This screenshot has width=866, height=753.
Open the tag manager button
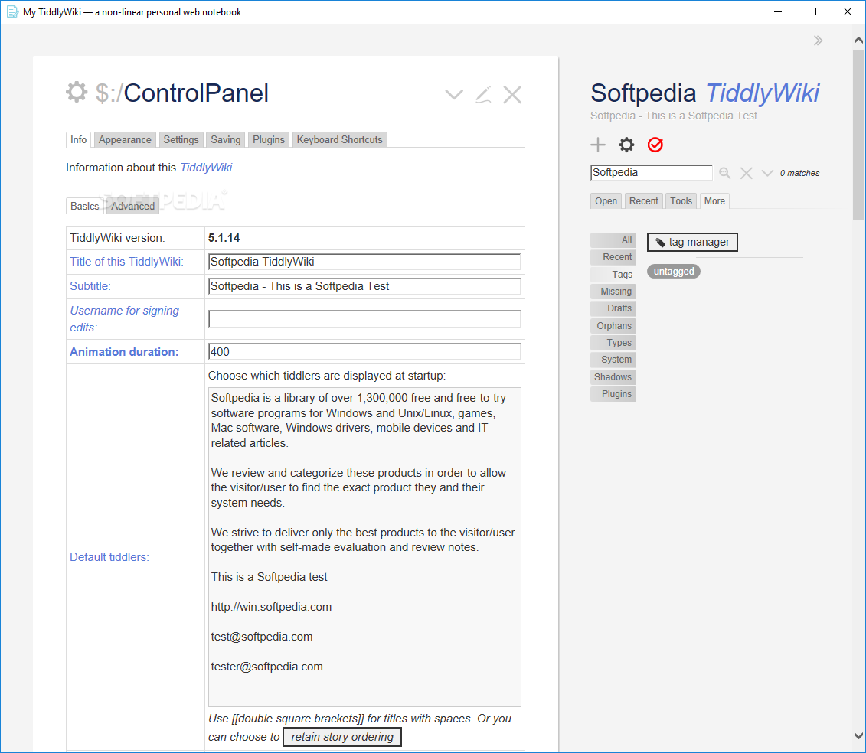coord(692,242)
